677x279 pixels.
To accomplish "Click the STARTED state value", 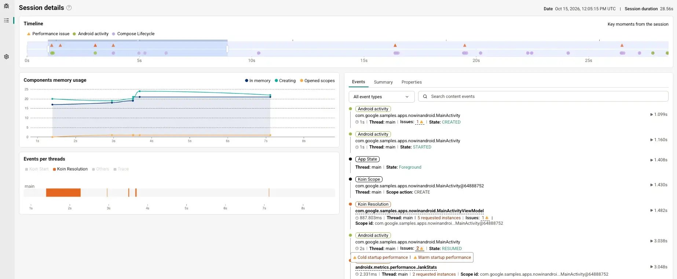I will pyautogui.click(x=422, y=147).
